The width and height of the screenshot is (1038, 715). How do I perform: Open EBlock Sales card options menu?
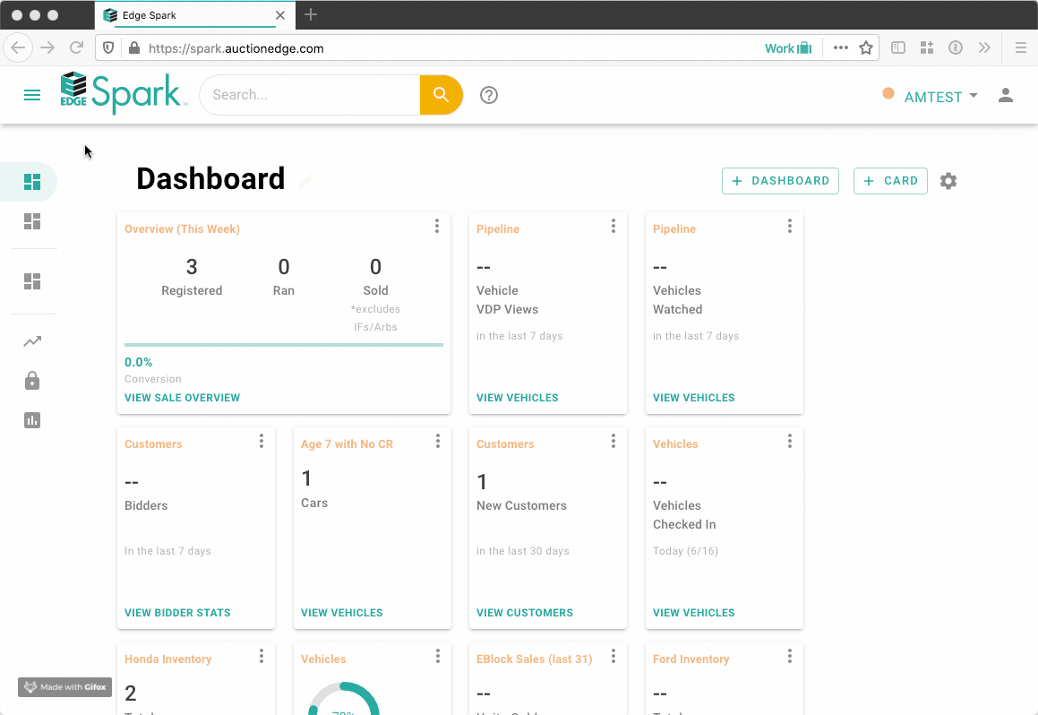(613, 656)
